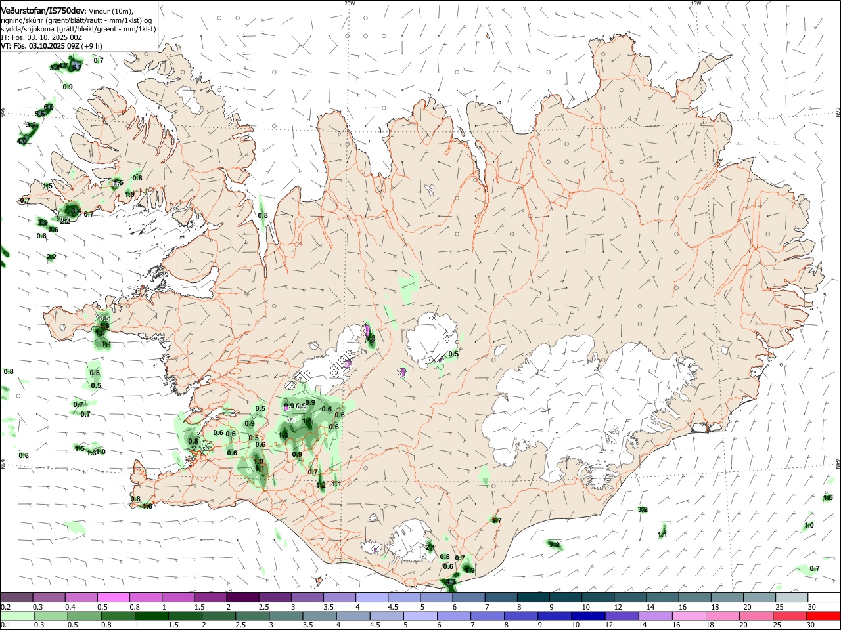841x630 pixels.
Task: Click the palest green 0.1 swatch in bottom legend
Action: (18, 616)
